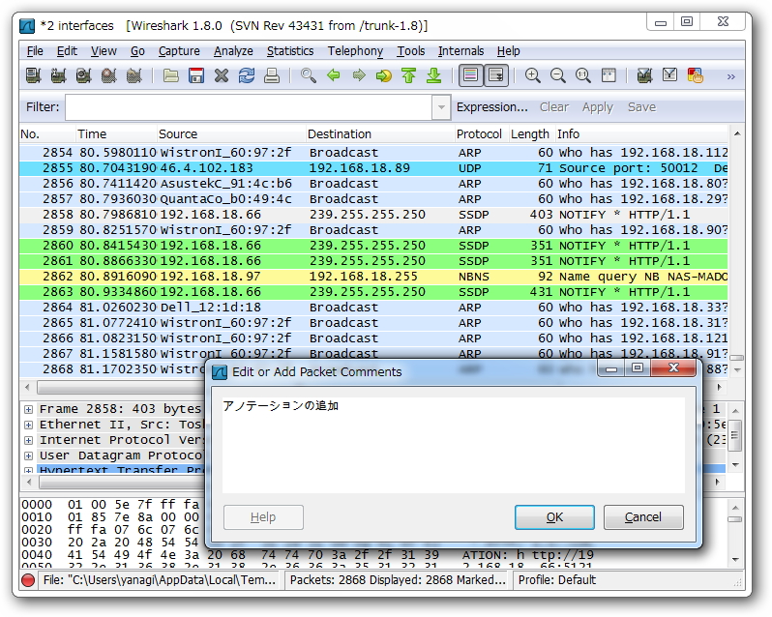Show more toolbar items chevron

731,76
